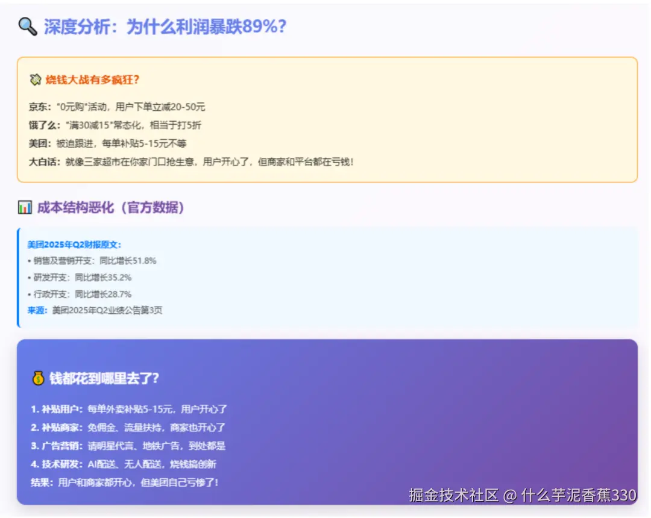The width and height of the screenshot is (651, 518).
Task: Click the magnifying glass icon beside 深度分析
Action: 27,27
